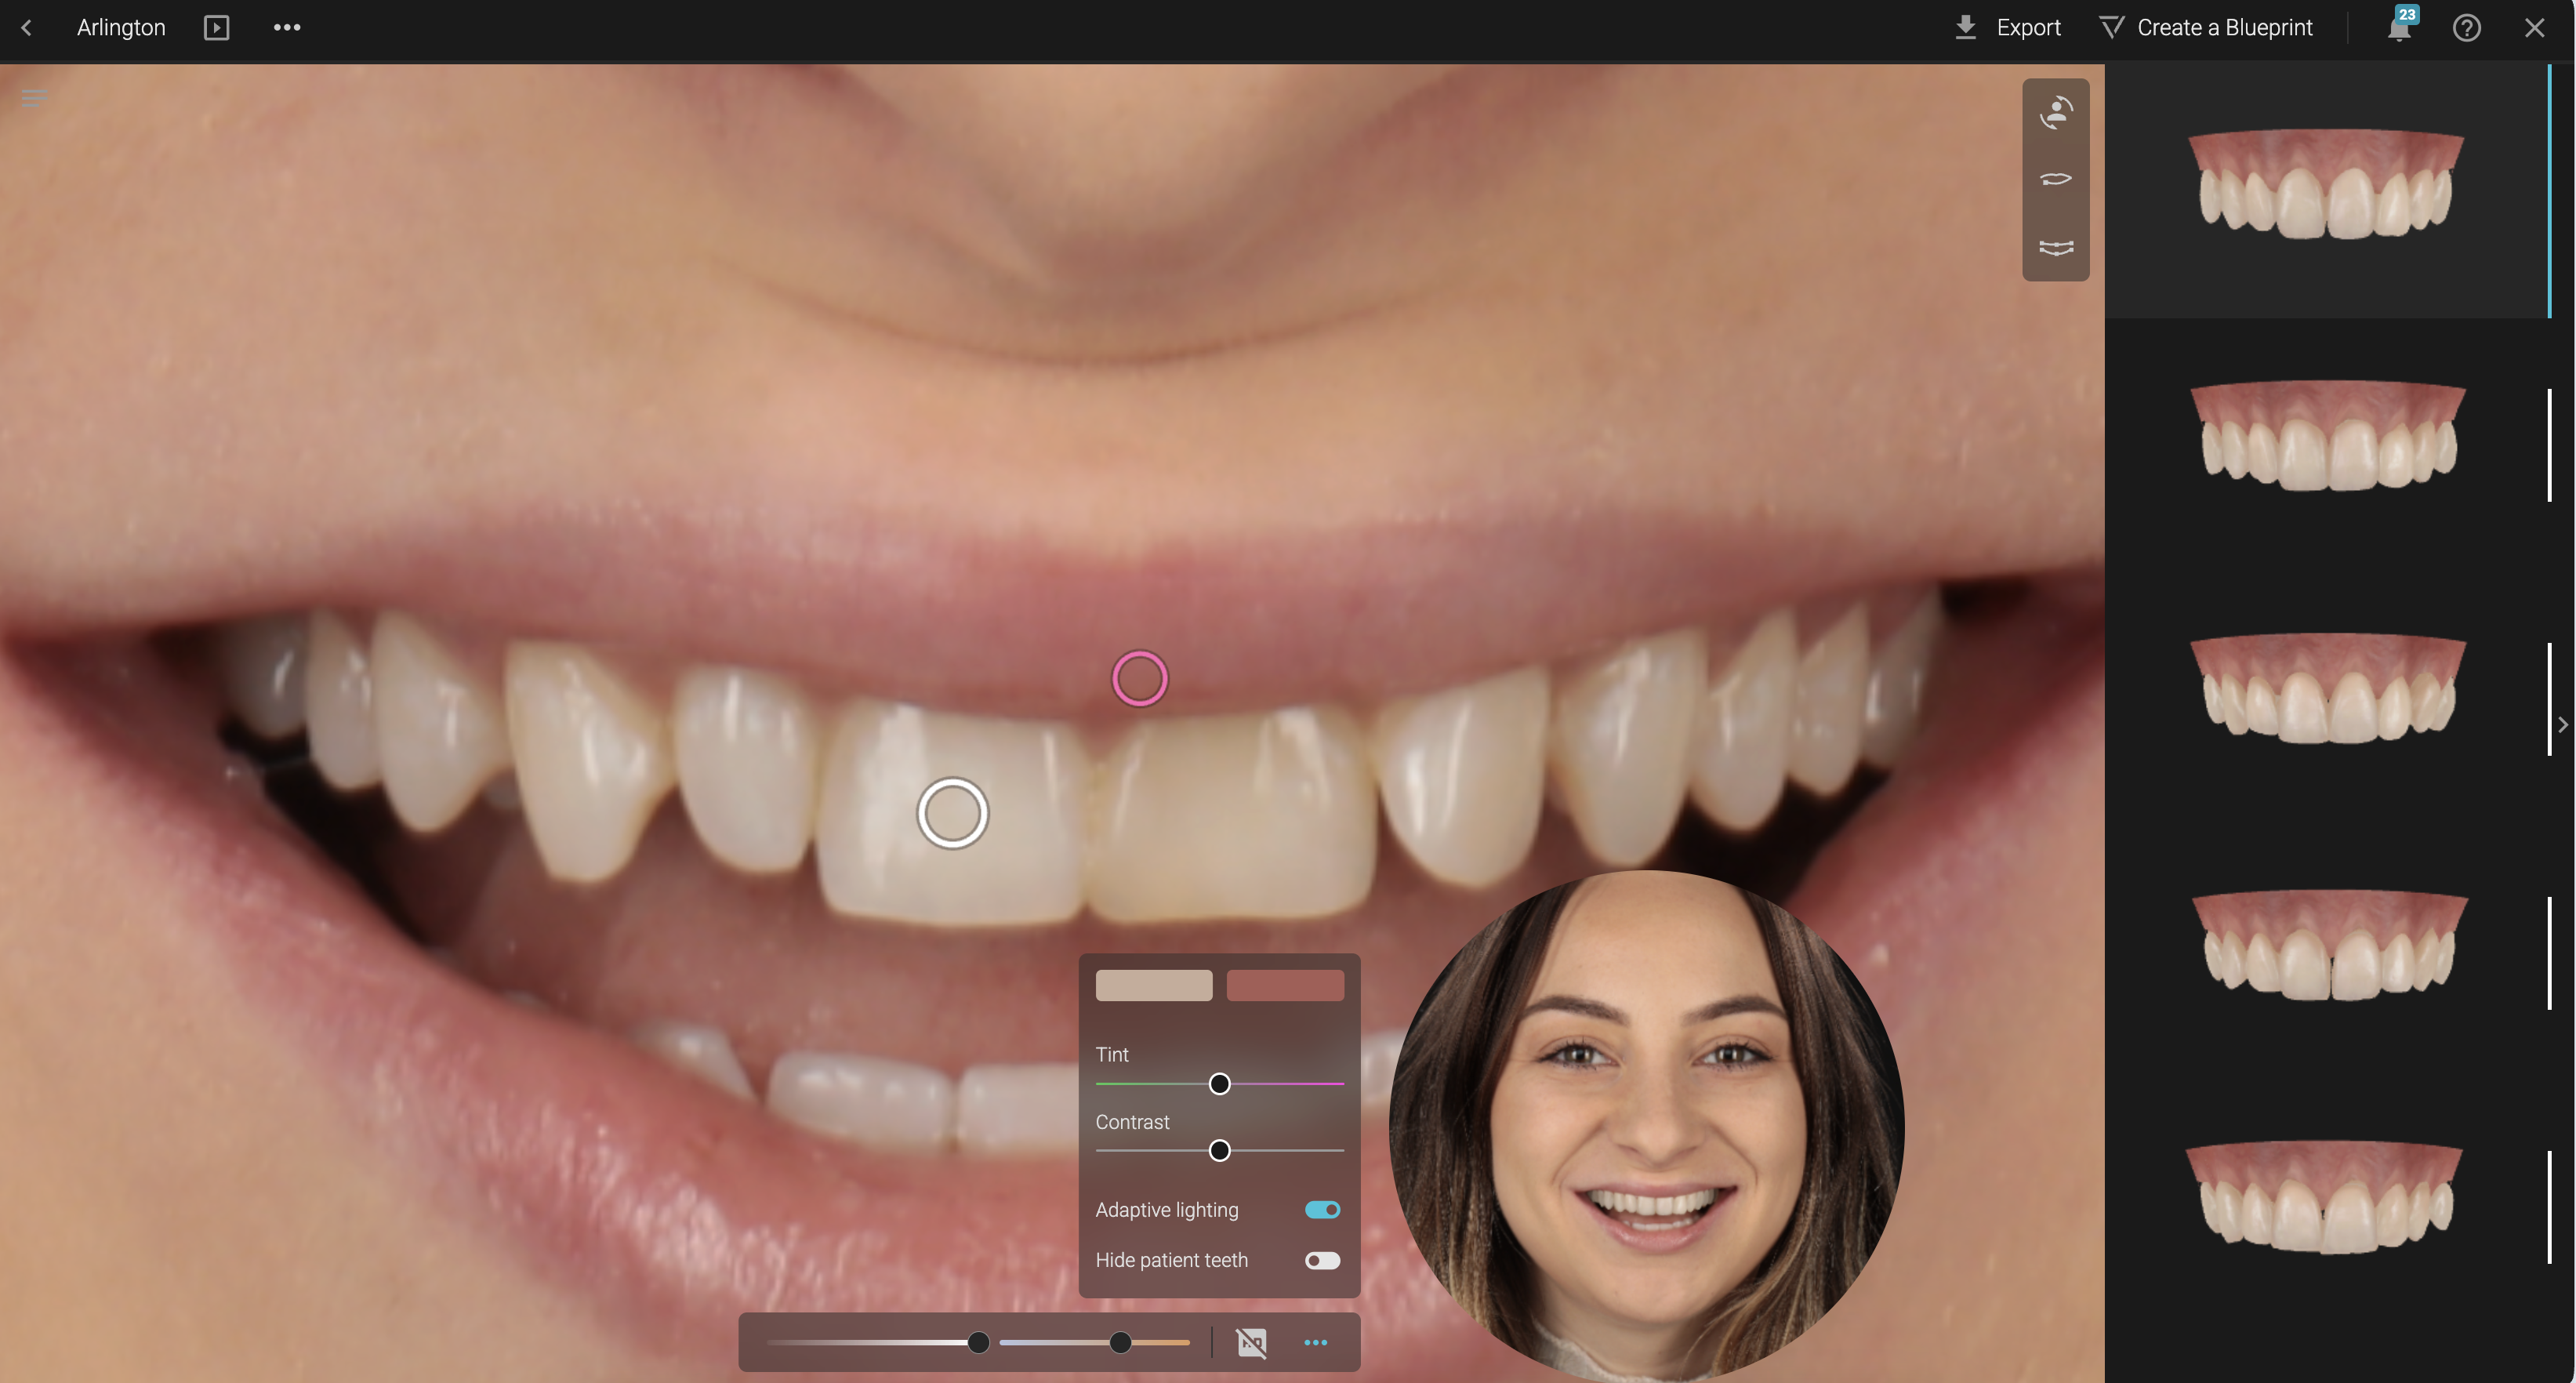Enable the Hide patient teeth switch
The width and height of the screenshot is (2576, 1383).
(x=1322, y=1260)
